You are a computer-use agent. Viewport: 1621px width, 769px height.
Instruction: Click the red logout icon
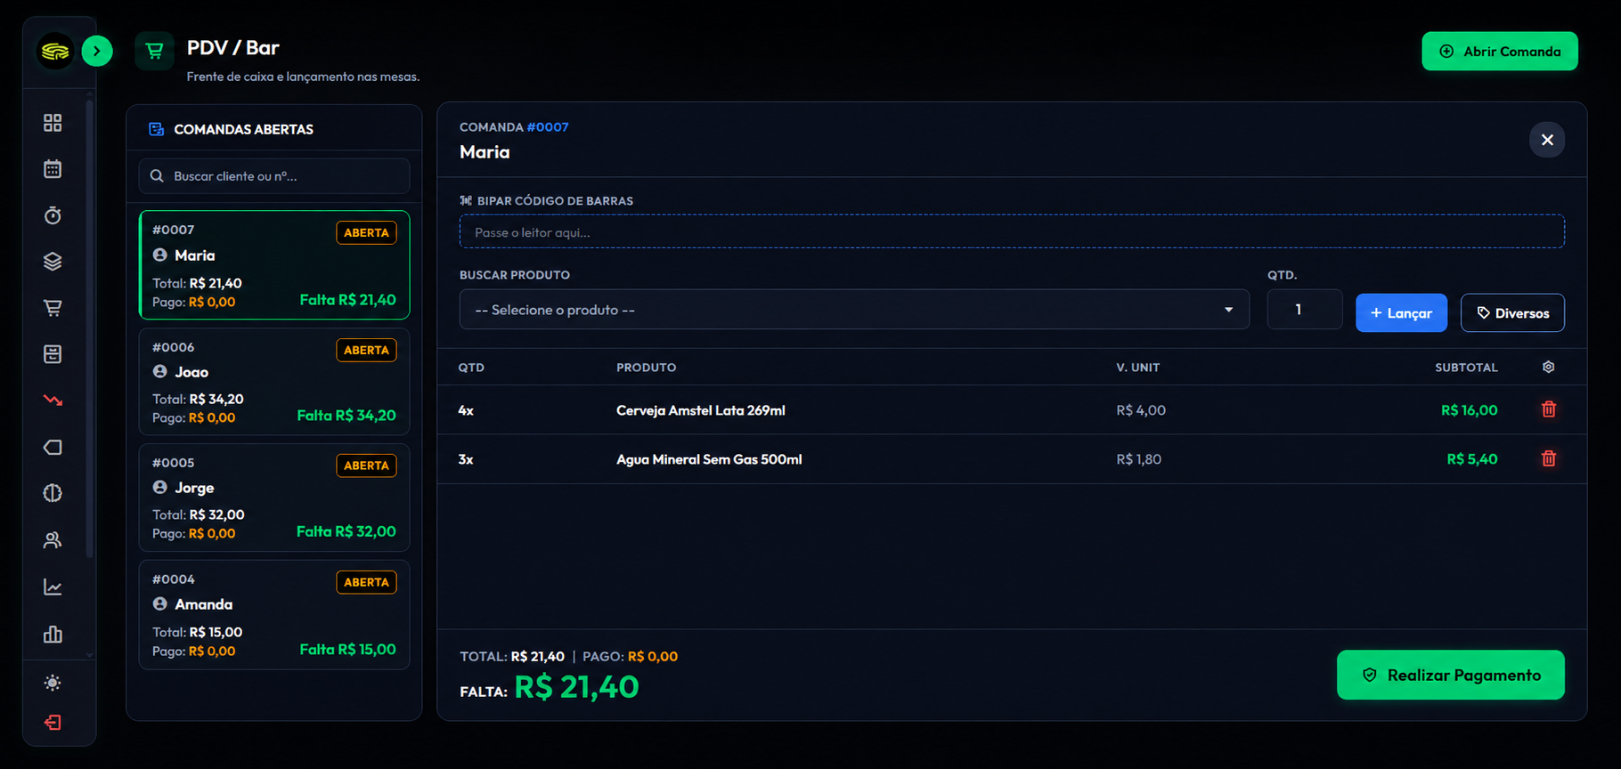pos(53,723)
